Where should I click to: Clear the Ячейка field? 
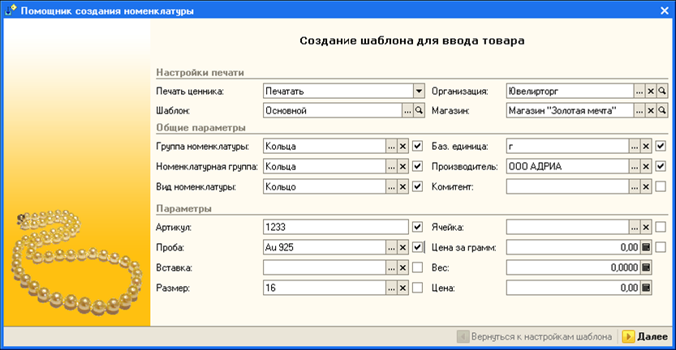coord(646,228)
